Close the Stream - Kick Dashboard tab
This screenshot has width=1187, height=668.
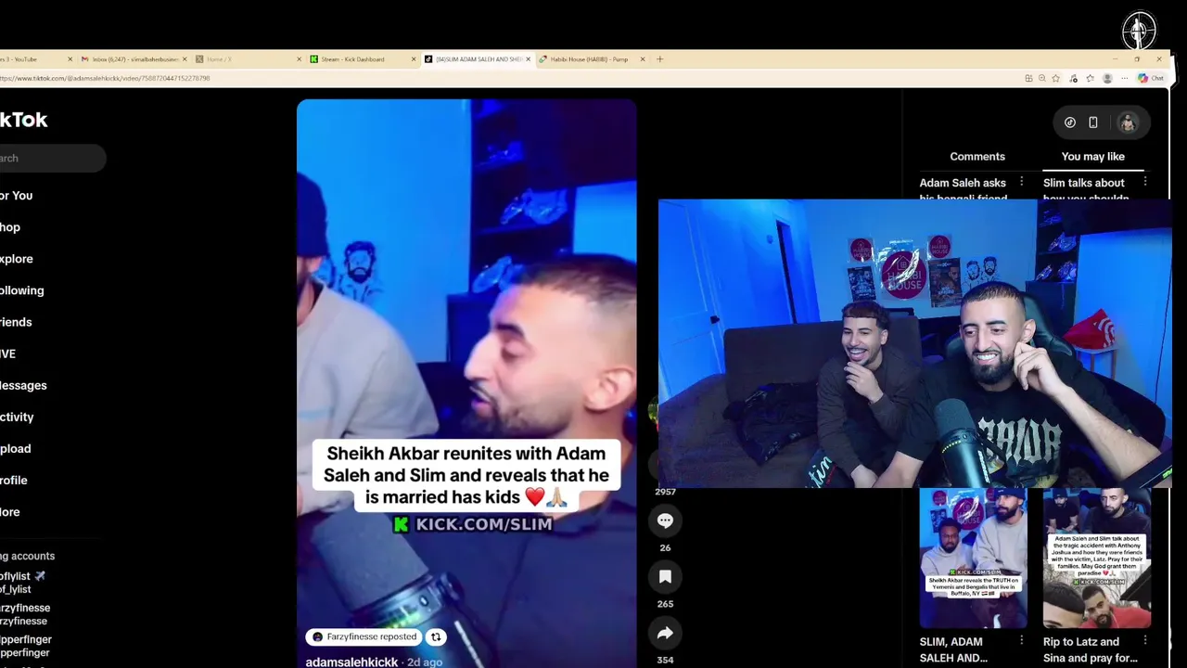414,59
